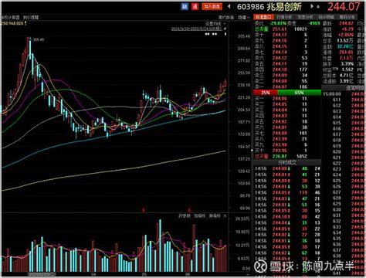Viewport: 366px width, 278px height.
Task: Click the 金额 32.70亿 turnover value
Action: pyautogui.click(x=345, y=46)
